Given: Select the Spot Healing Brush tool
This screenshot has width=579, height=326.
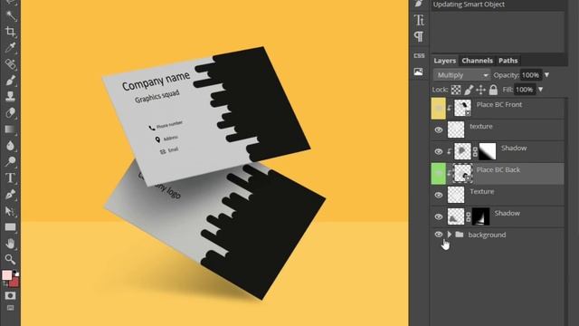Looking at the screenshot, I should [x=10, y=64].
